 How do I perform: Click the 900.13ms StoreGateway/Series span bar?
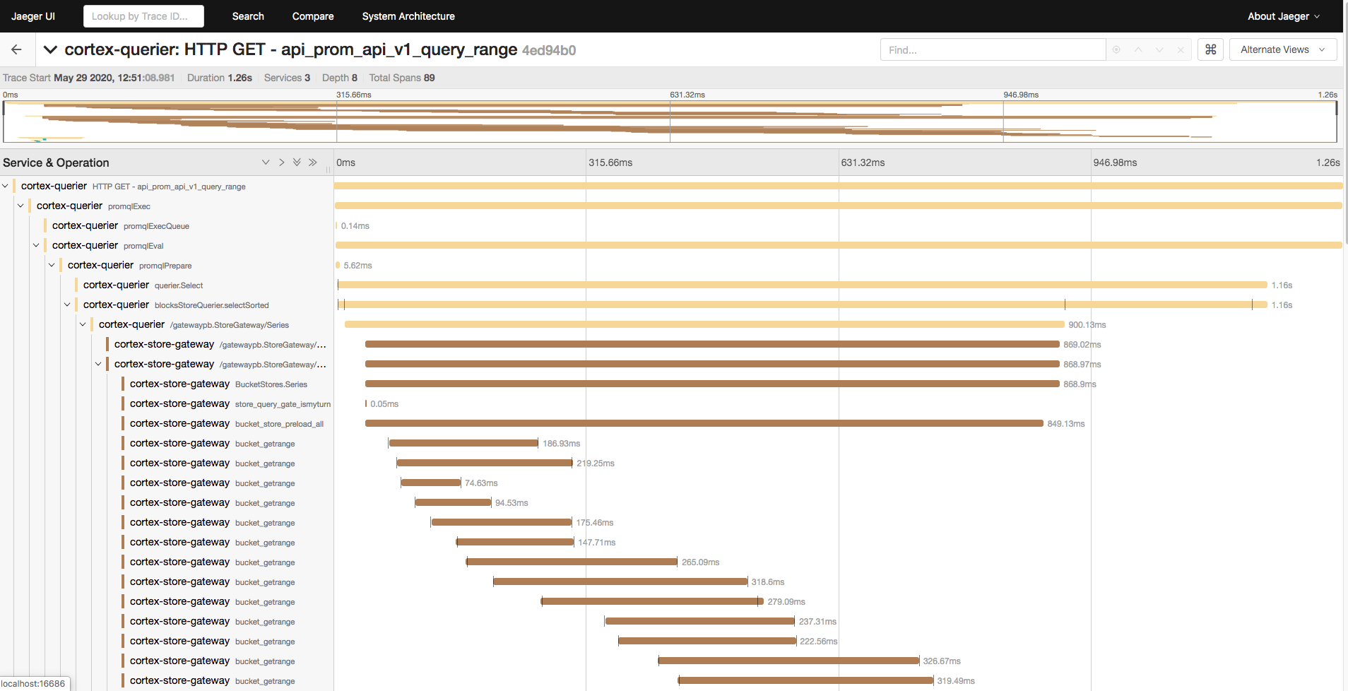tap(704, 324)
